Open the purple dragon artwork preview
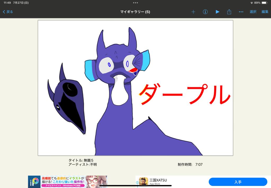The width and height of the screenshot is (271, 188). pos(135,88)
